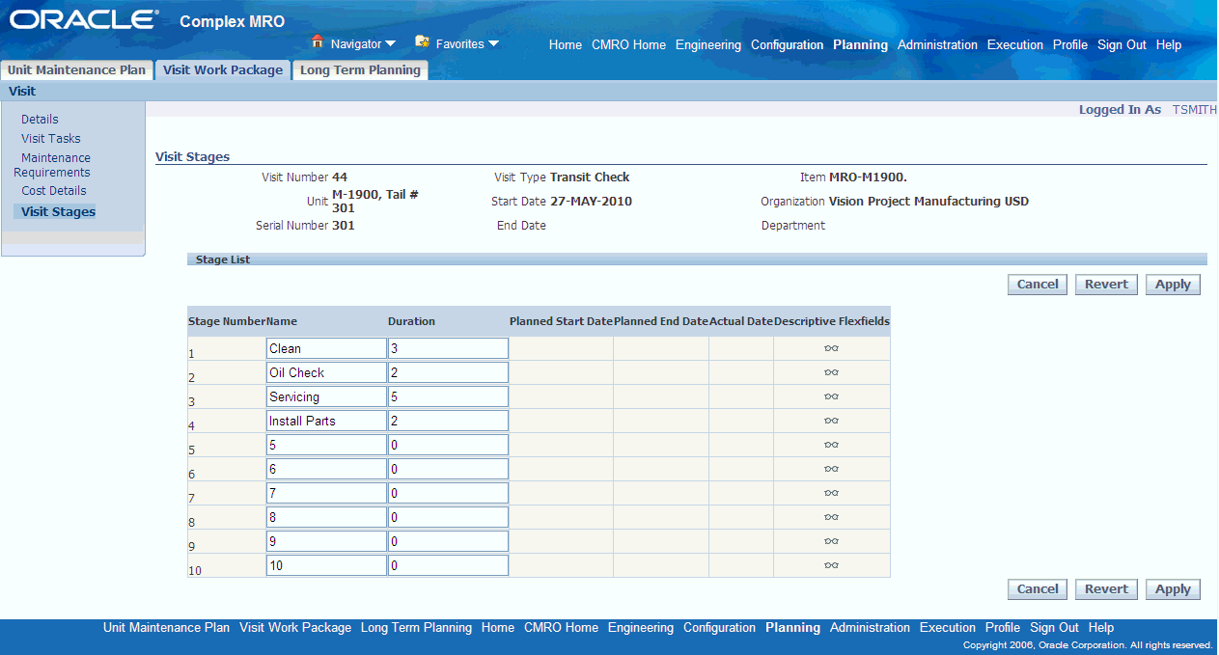Click the top Cancel button
The height and width of the screenshot is (655, 1219).
(x=1038, y=285)
